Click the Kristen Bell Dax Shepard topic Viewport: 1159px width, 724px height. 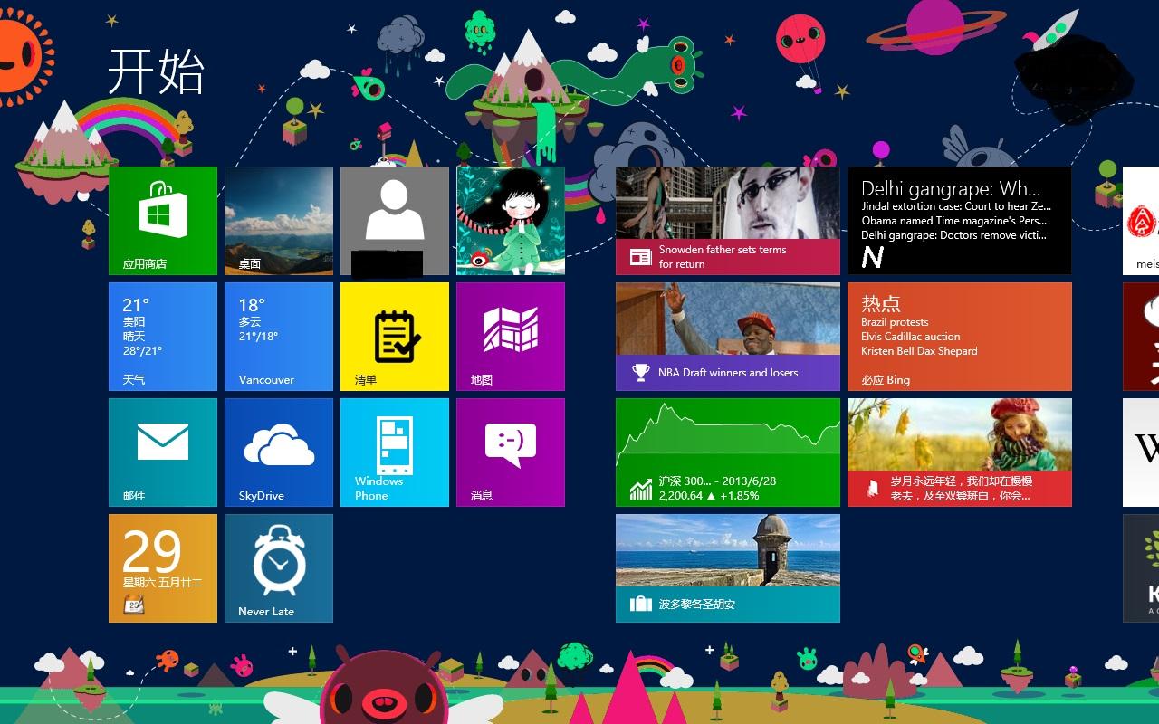tap(919, 351)
